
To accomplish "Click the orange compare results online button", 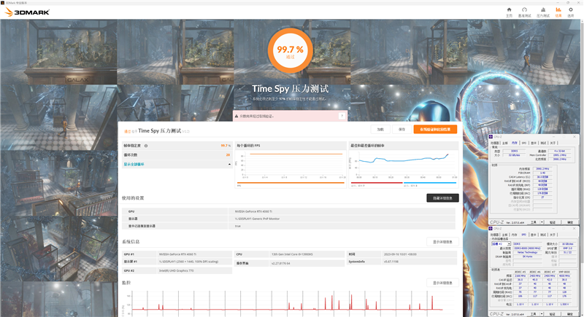I will (435, 129).
